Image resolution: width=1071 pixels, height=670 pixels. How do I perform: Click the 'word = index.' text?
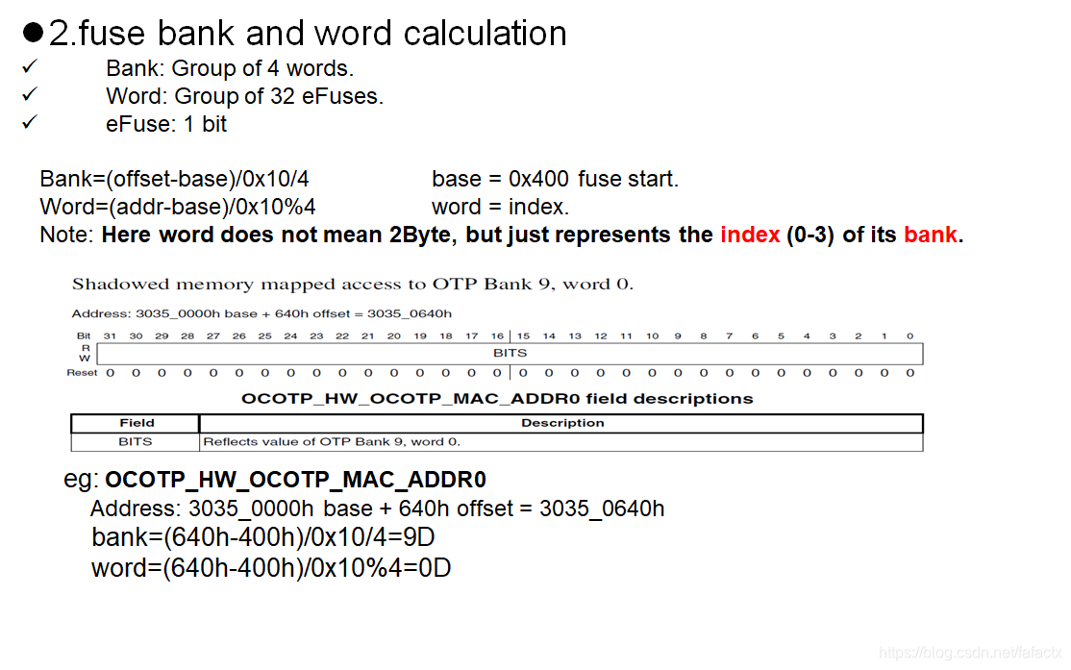coord(500,207)
